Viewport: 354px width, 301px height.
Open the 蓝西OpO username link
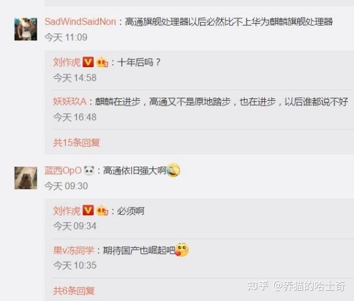point(63,170)
